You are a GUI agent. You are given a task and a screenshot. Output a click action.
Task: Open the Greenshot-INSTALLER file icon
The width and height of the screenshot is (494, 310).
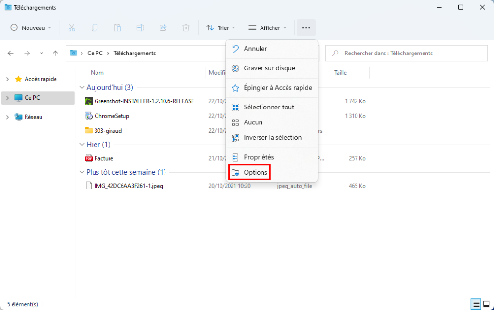point(89,101)
